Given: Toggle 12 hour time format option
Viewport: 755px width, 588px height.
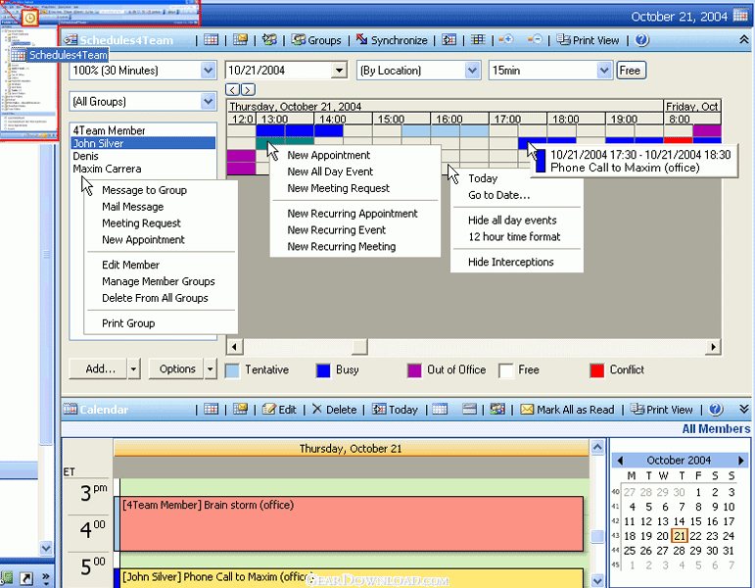Looking at the screenshot, I should [514, 237].
